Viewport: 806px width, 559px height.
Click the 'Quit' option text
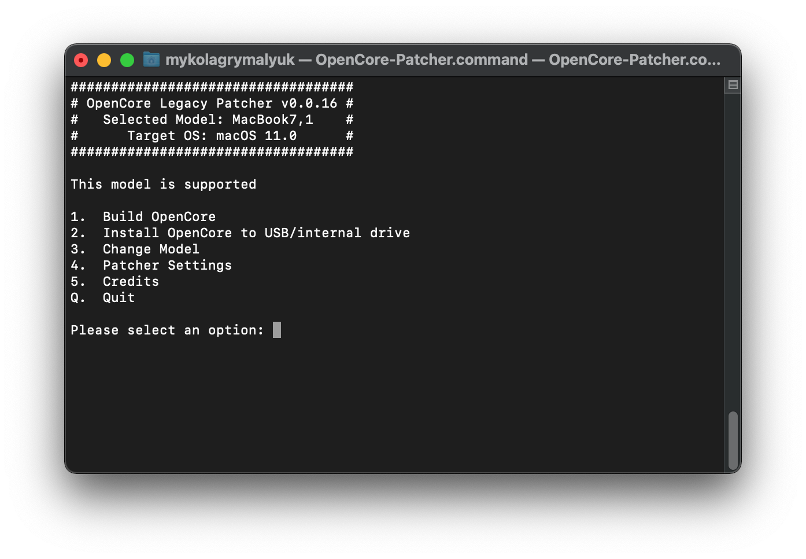(119, 297)
